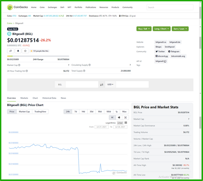This screenshot has height=181, width=203.
Task: Select the candlestick chart view icon
Action: click(x=119, y=118)
